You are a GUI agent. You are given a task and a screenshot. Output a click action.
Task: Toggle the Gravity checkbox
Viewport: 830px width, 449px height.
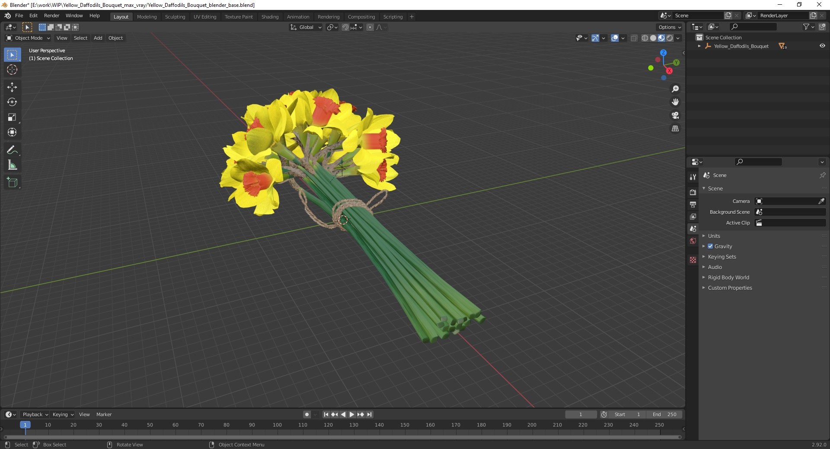point(710,246)
